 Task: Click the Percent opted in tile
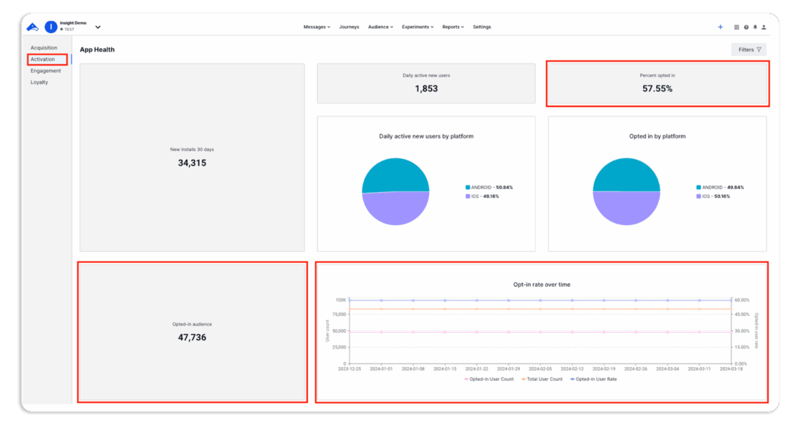coord(657,84)
